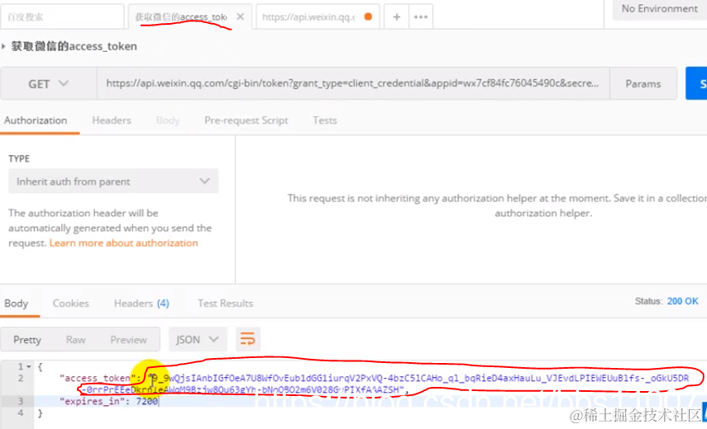Screen dimensions: 707x429
Task: Click the Params button
Action: tap(643, 83)
